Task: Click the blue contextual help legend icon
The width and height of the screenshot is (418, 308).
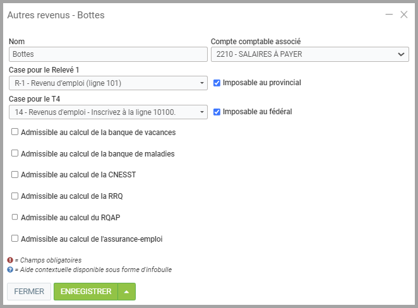Action: [10, 269]
